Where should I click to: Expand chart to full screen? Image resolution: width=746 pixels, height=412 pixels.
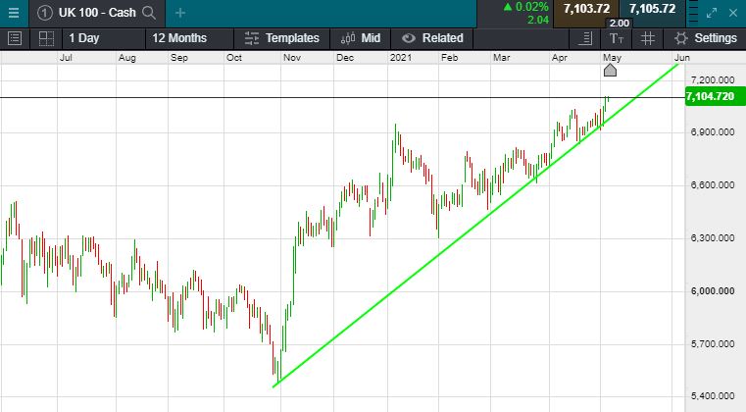click(x=713, y=12)
